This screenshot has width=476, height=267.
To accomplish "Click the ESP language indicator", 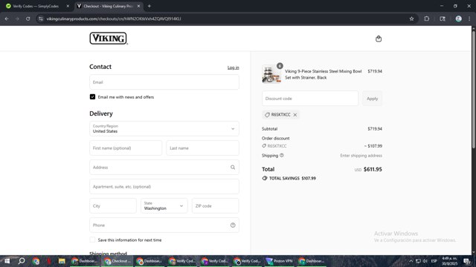I will click(434, 261).
